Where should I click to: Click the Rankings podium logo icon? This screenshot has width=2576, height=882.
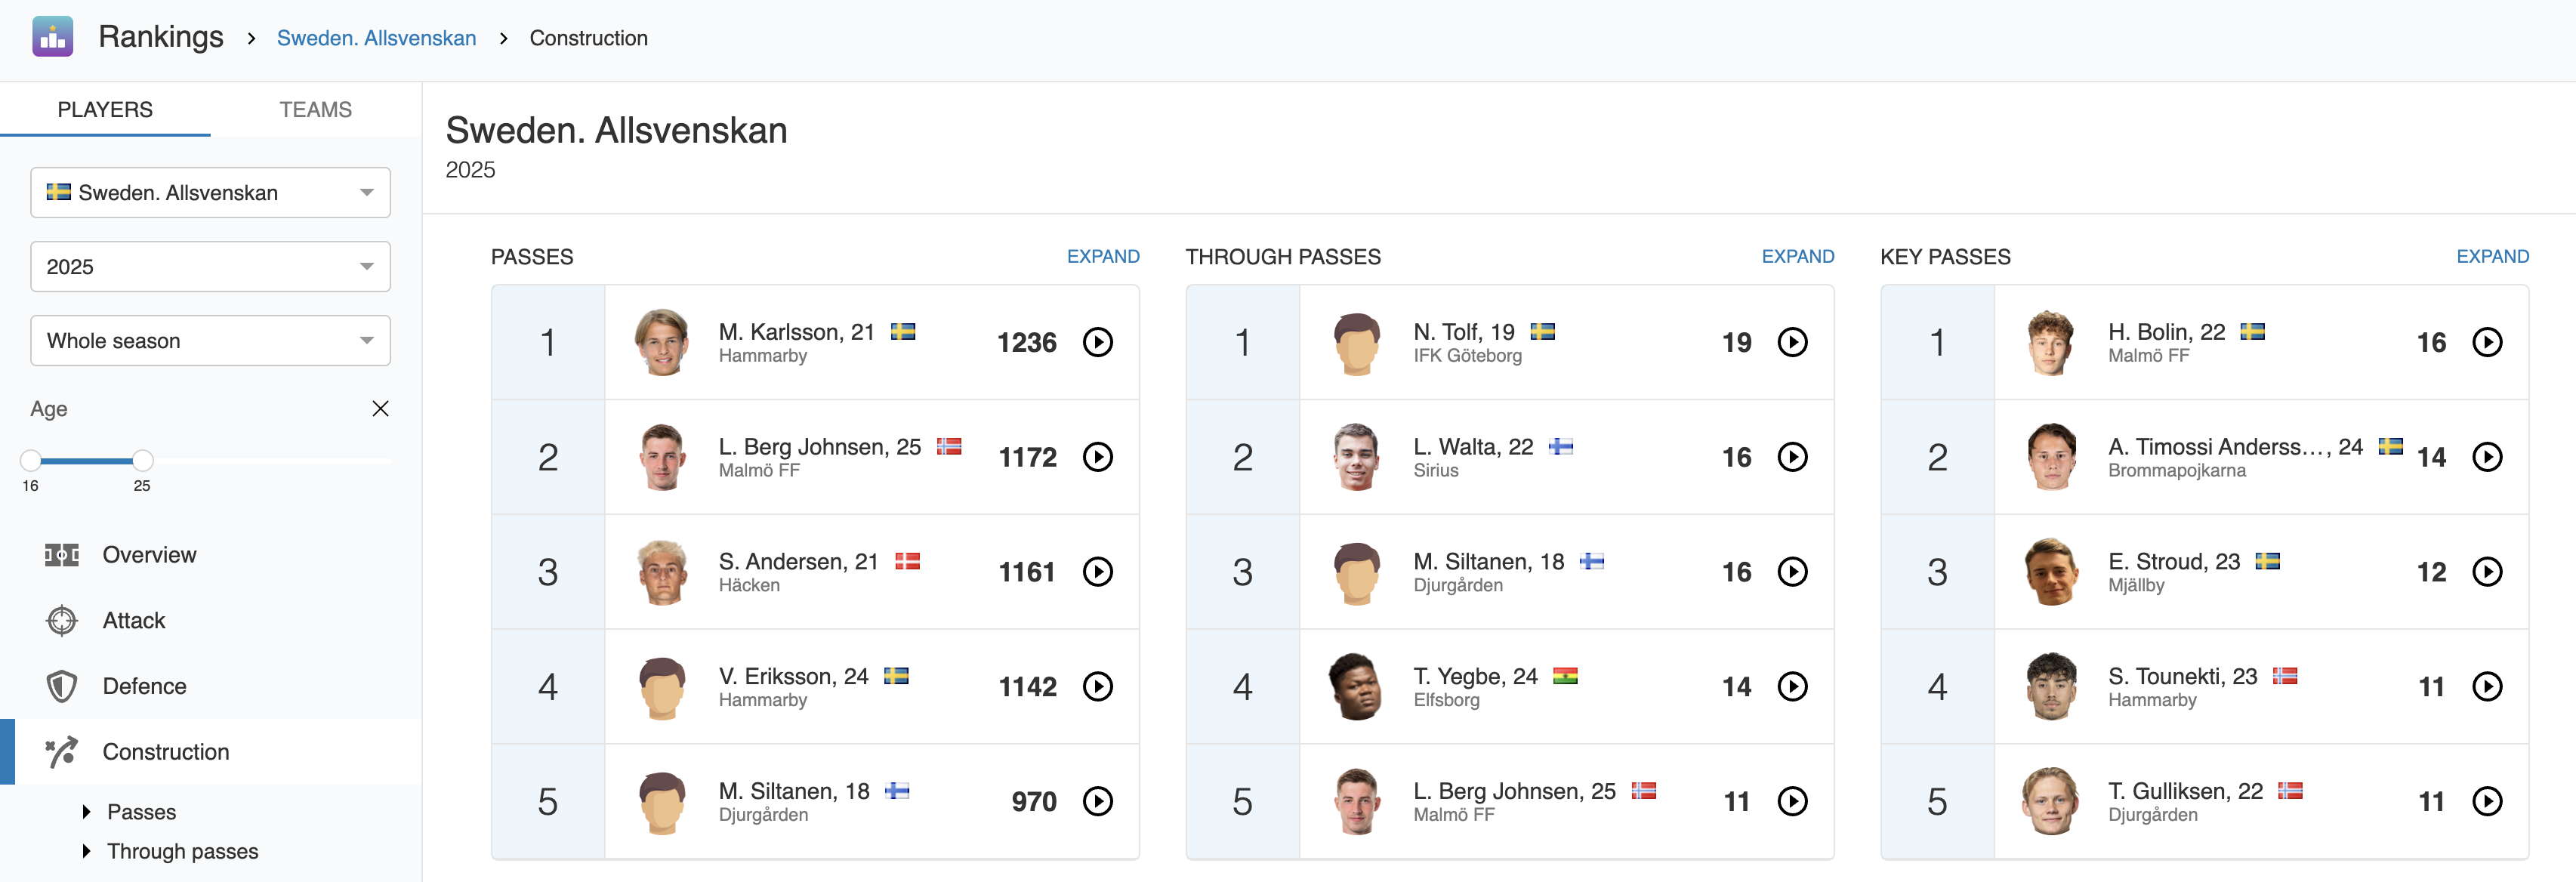[53, 37]
